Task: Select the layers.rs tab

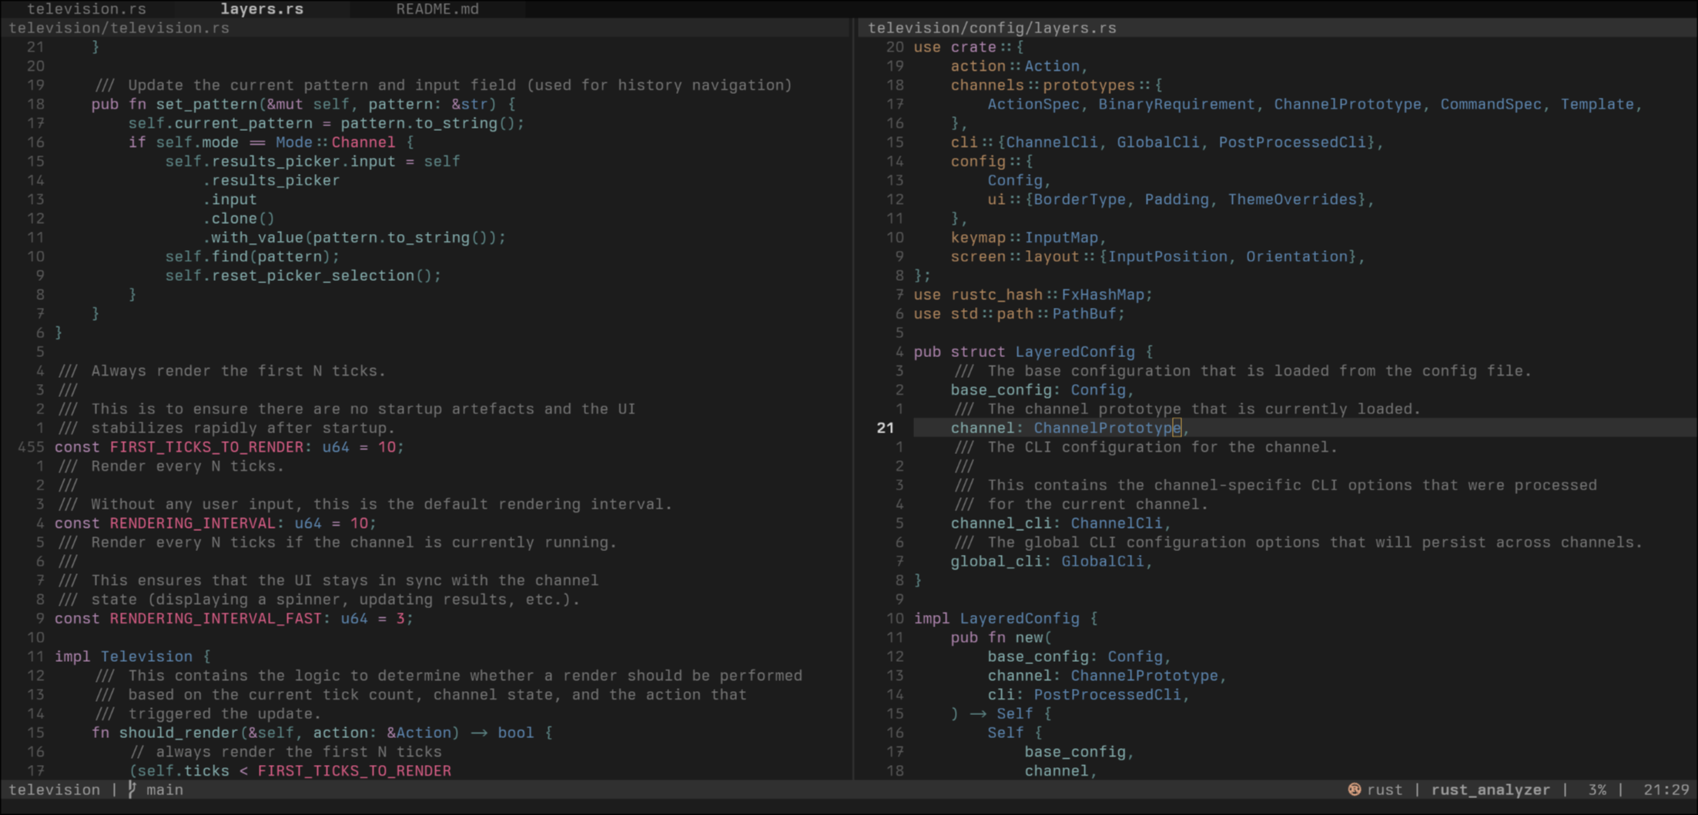Action: point(261,8)
